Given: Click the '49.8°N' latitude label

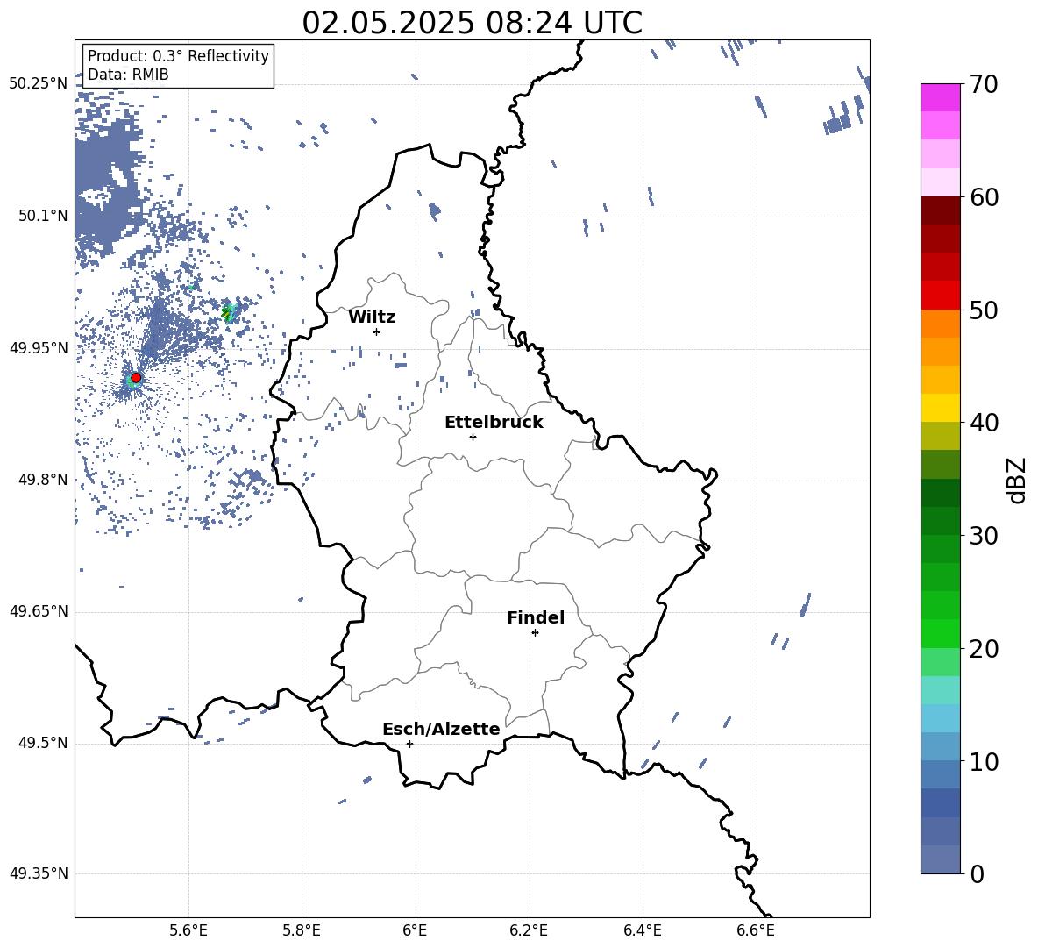Looking at the screenshot, I should click(x=43, y=480).
